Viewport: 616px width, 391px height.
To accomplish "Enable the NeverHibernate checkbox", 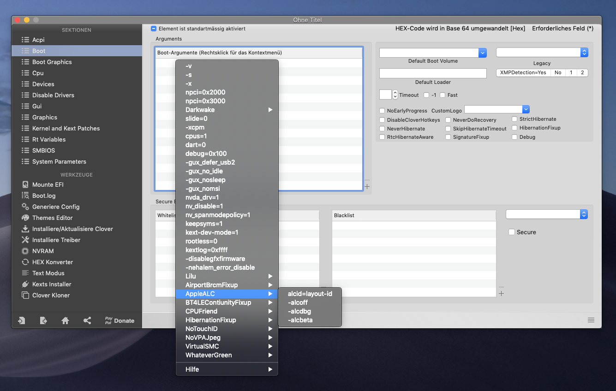I will coord(382,129).
